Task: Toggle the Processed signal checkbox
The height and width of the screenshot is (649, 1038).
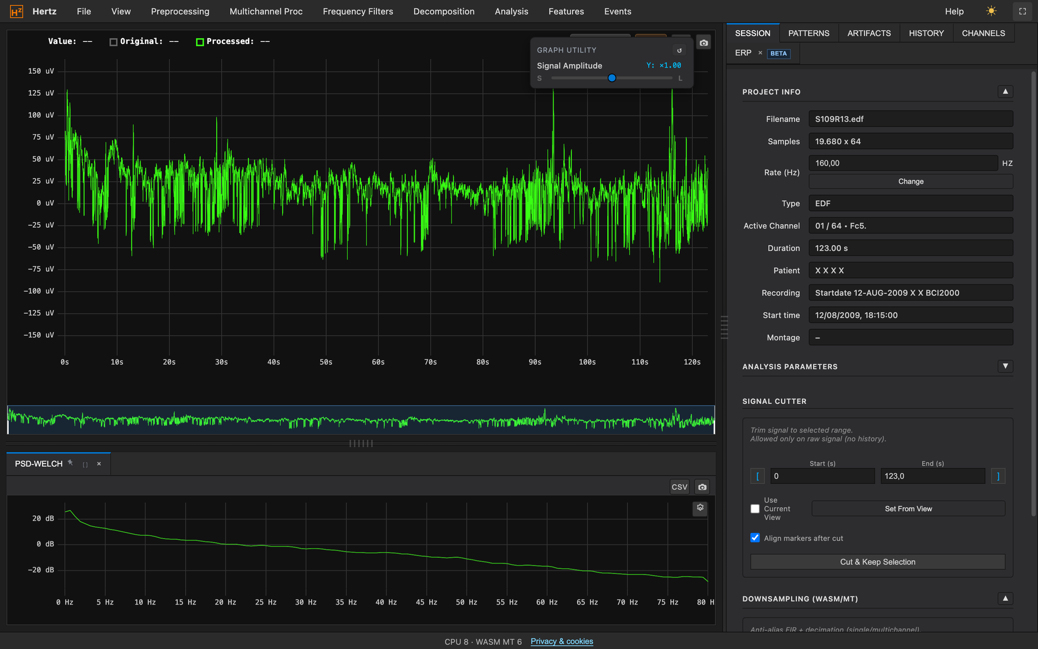Action: coord(200,42)
